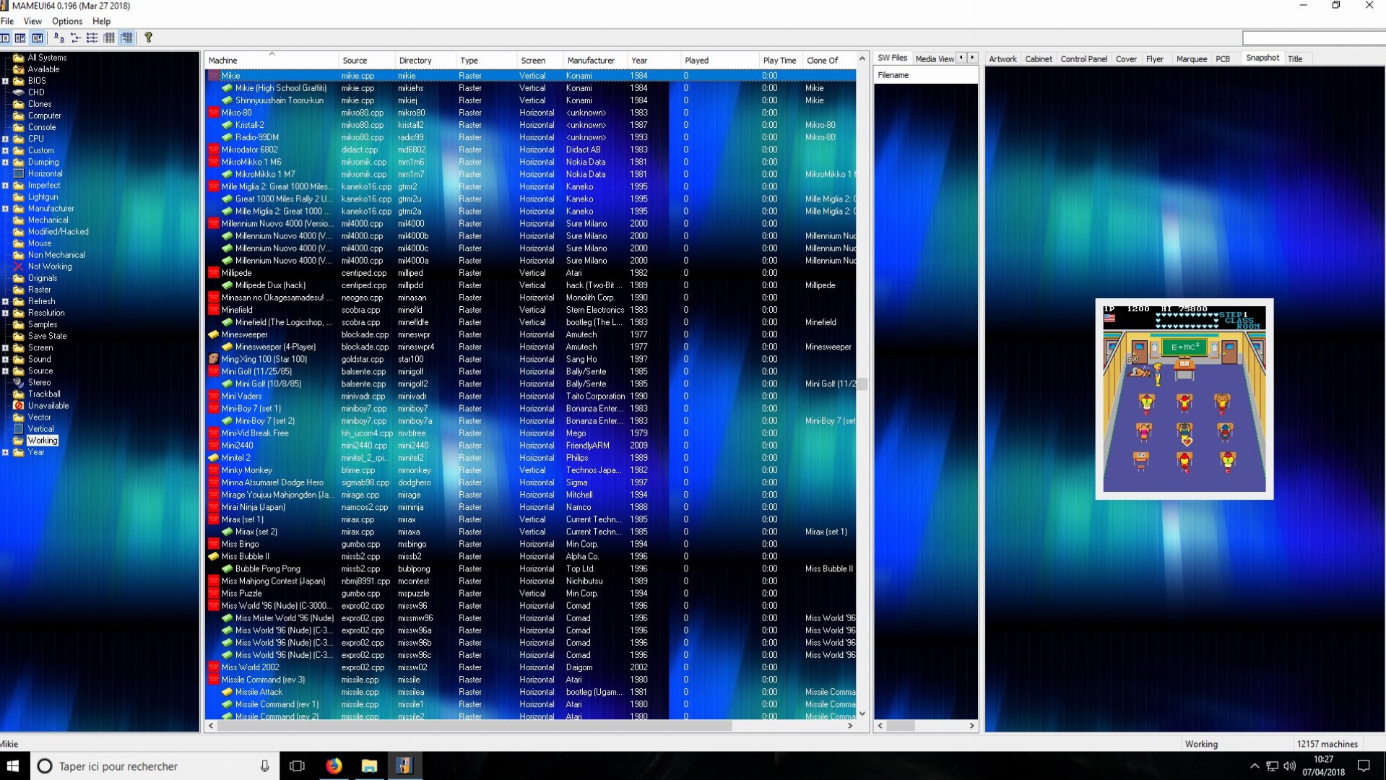This screenshot has height=780, width=1386.
Task: Sort by the Manufacturer column header
Action: 595,60
